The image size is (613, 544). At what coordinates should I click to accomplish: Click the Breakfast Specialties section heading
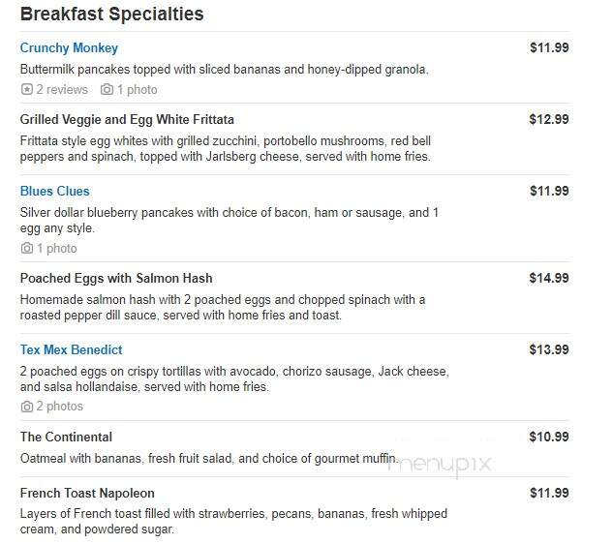(x=111, y=15)
